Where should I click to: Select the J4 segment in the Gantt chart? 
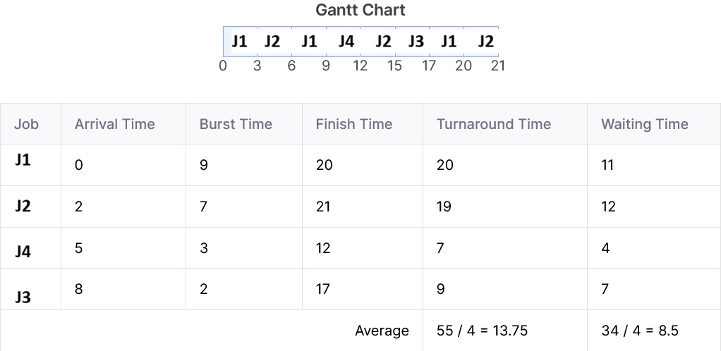pyautogui.click(x=344, y=42)
